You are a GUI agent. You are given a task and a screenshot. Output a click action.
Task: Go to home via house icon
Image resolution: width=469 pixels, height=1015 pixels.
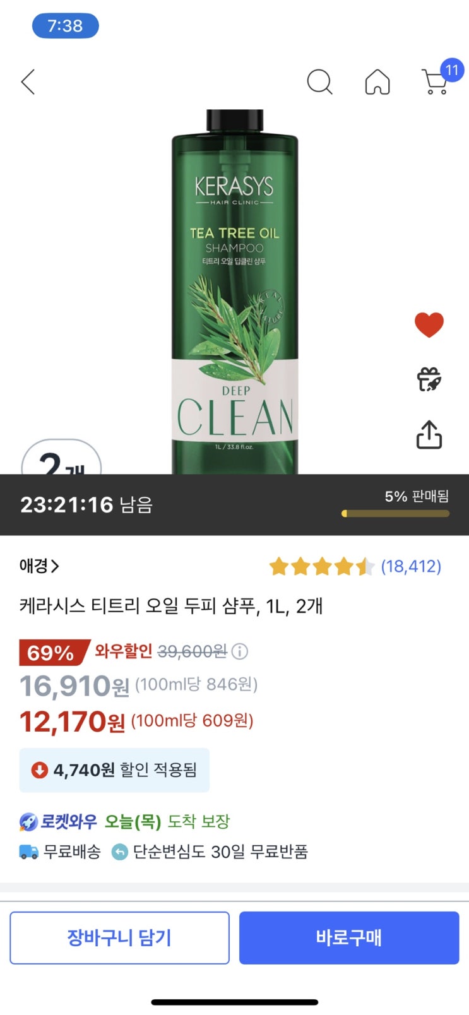pyautogui.click(x=377, y=82)
